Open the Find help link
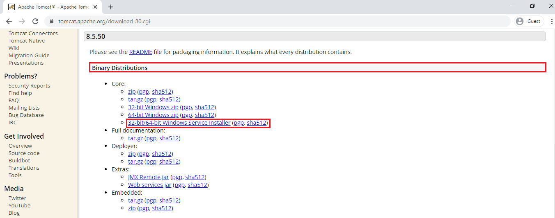This screenshot has width=555, height=218. pyautogui.click(x=20, y=93)
